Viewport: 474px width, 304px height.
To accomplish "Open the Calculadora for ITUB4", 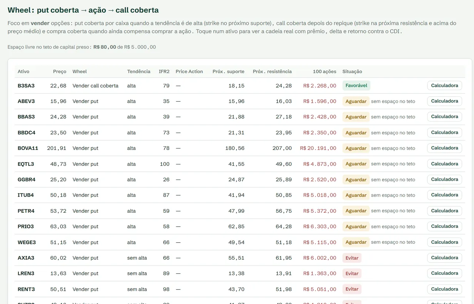I will (444, 195).
